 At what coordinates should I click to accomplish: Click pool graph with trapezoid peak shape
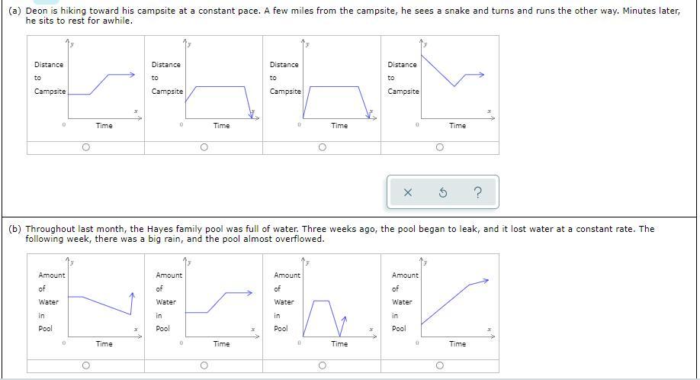click(x=322, y=307)
